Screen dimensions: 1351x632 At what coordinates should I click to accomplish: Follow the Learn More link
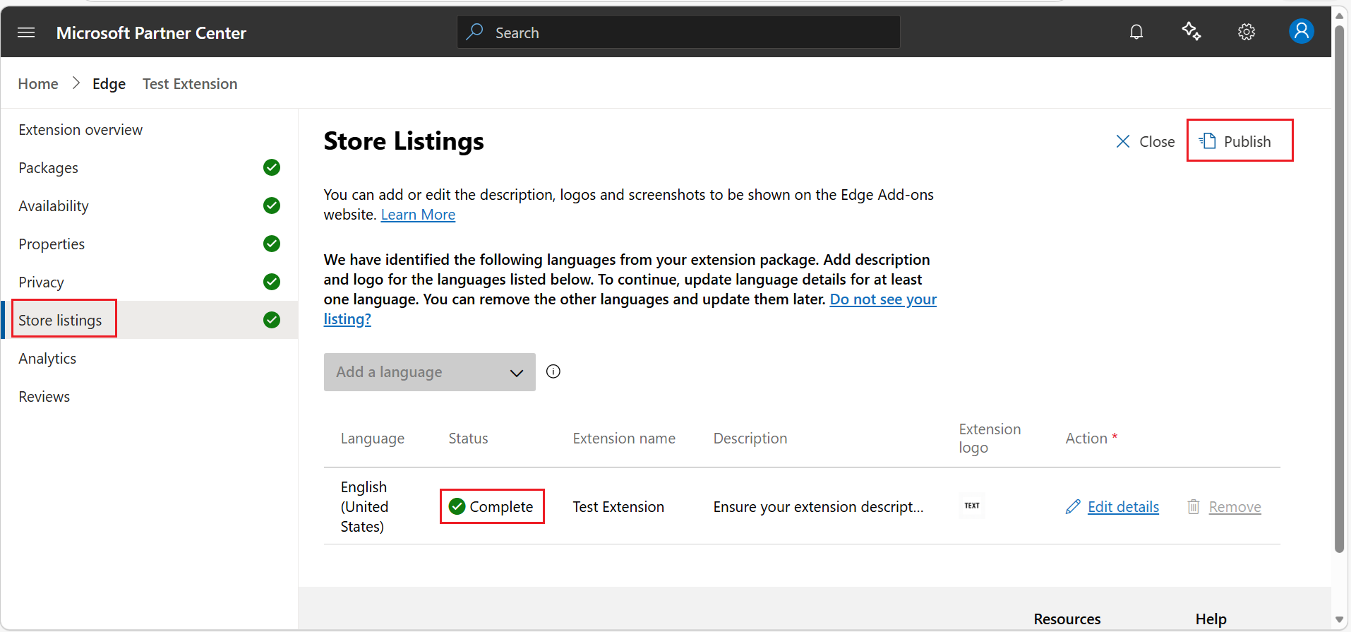[418, 215]
